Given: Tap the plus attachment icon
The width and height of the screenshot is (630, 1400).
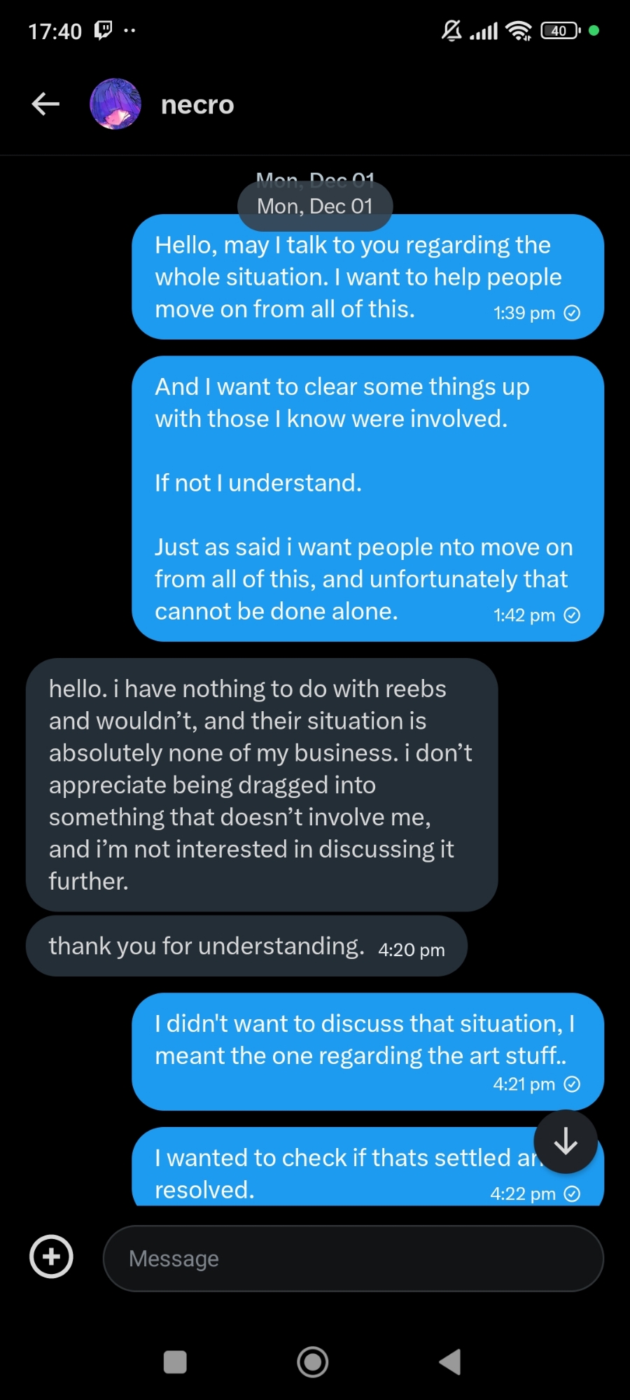Looking at the screenshot, I should coord(51,1257).
